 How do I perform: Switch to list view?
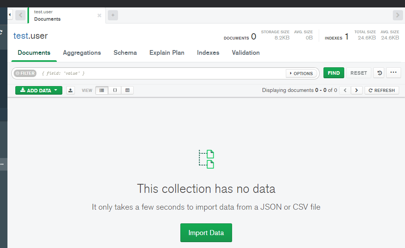pos(102,90)
